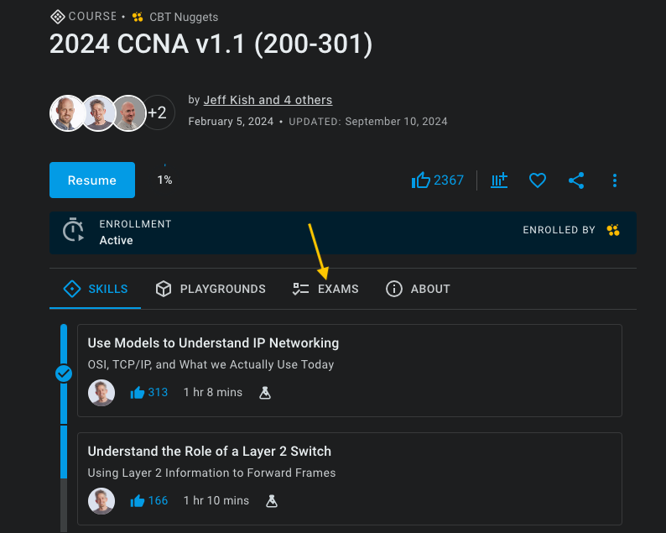Click the CBT Nuggets provider label
Viewport: 666px width, 533px height.
184,17
